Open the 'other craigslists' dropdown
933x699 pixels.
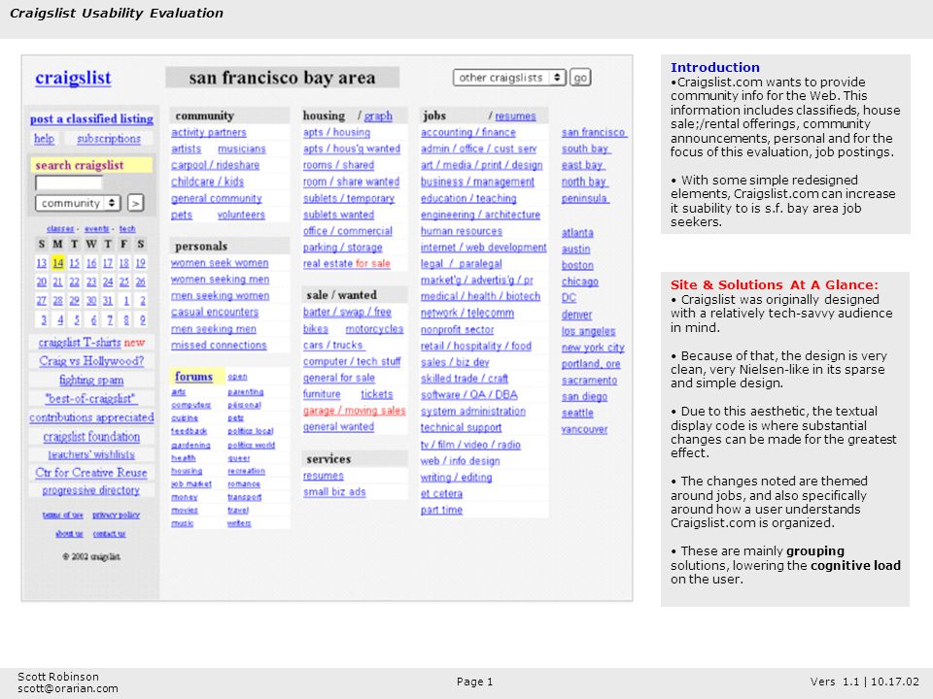pyautogui.click(x=508, y=78)
